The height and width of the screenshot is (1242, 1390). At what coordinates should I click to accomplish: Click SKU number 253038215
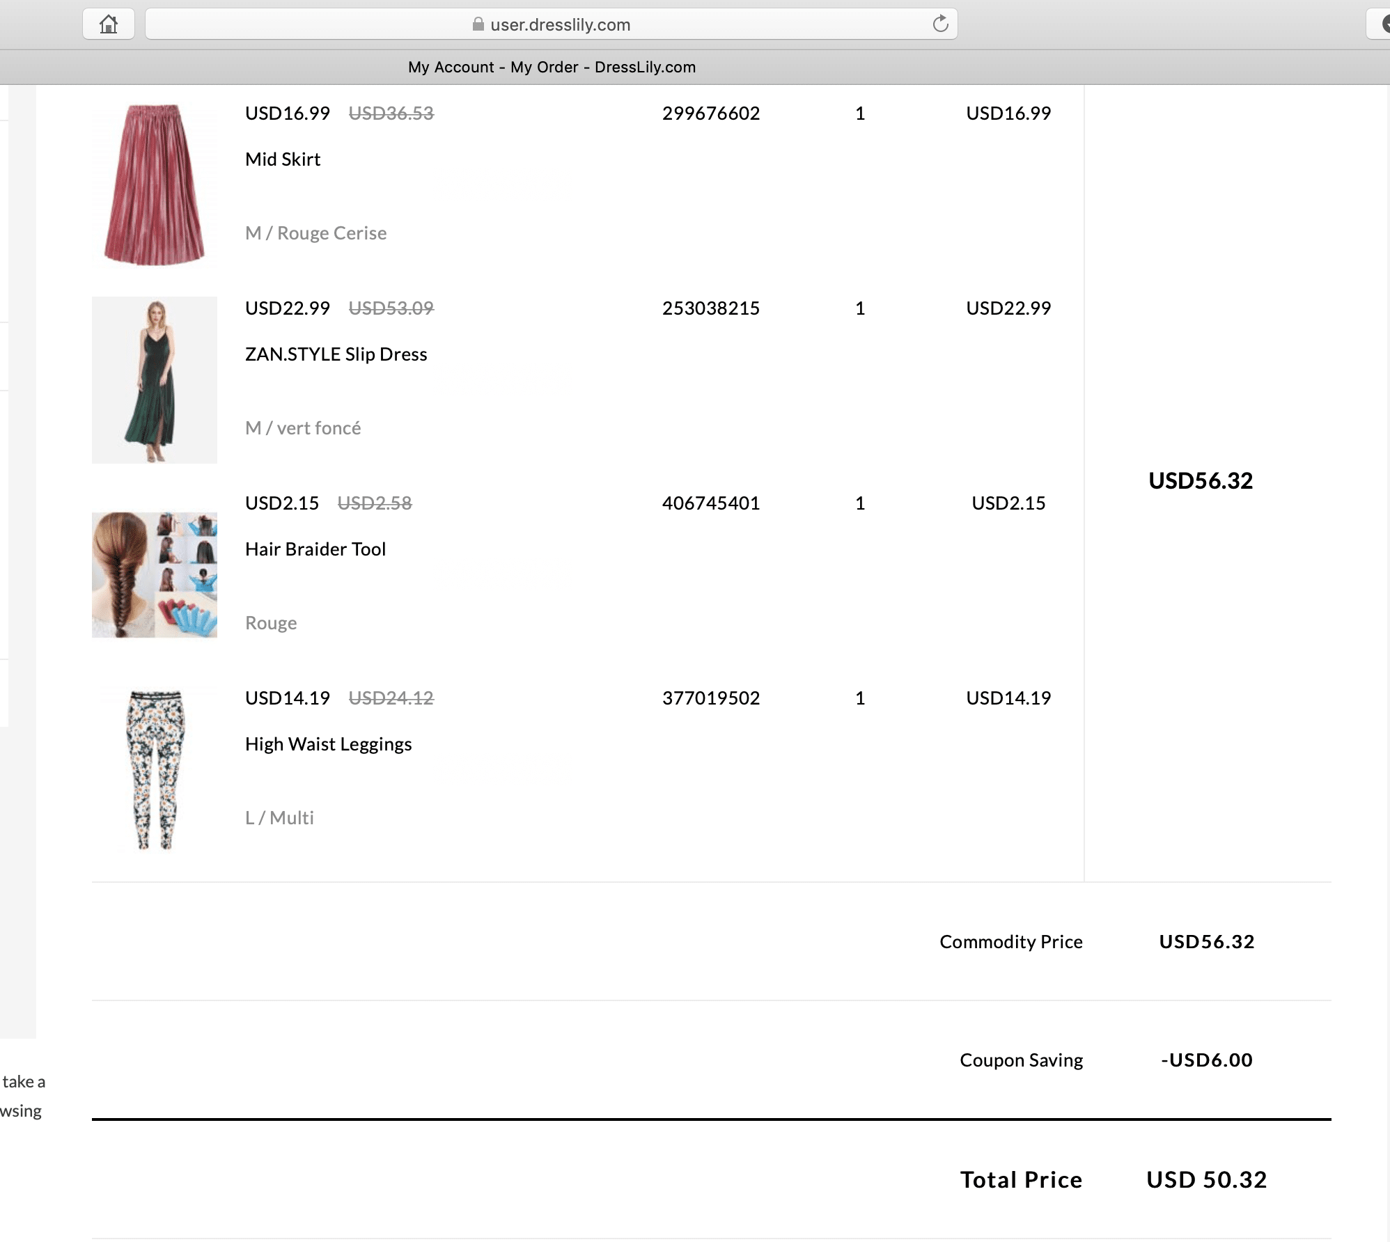click(x=710, y=308)
